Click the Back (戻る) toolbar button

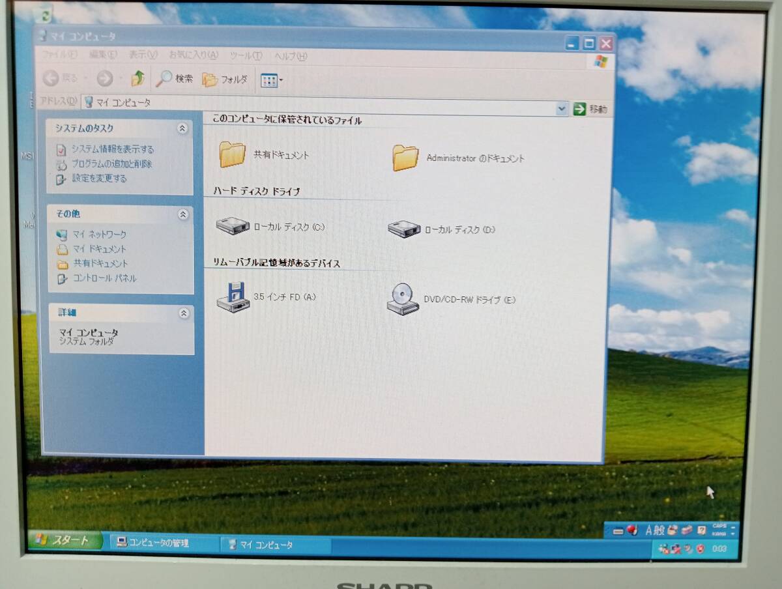[x=61, y=79]
